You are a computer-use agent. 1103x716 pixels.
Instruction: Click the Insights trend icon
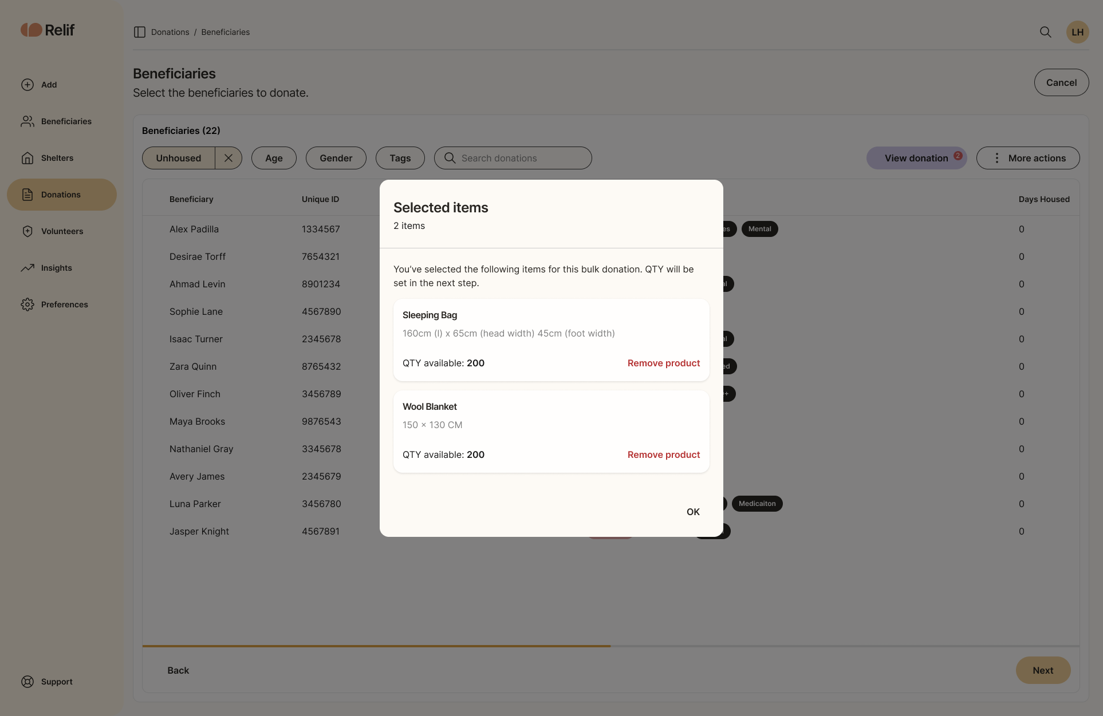27,268
